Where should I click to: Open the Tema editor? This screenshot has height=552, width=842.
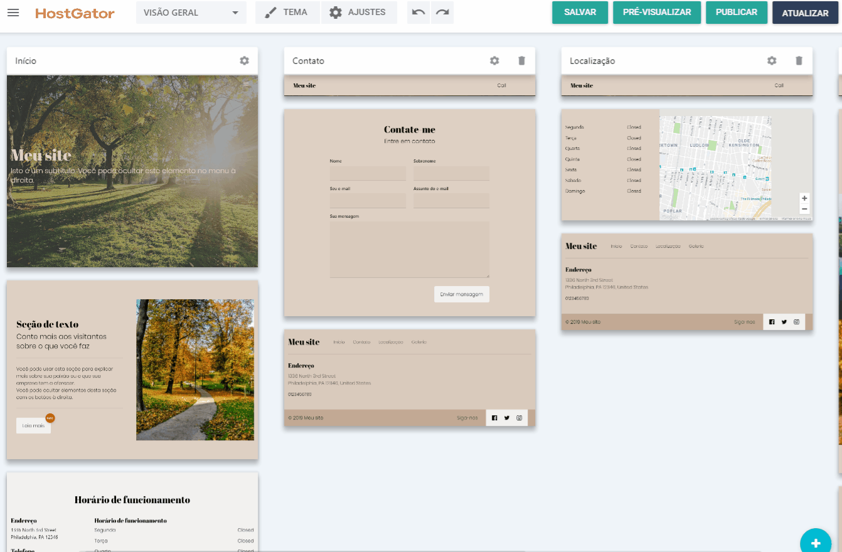[x=287, y=13]
